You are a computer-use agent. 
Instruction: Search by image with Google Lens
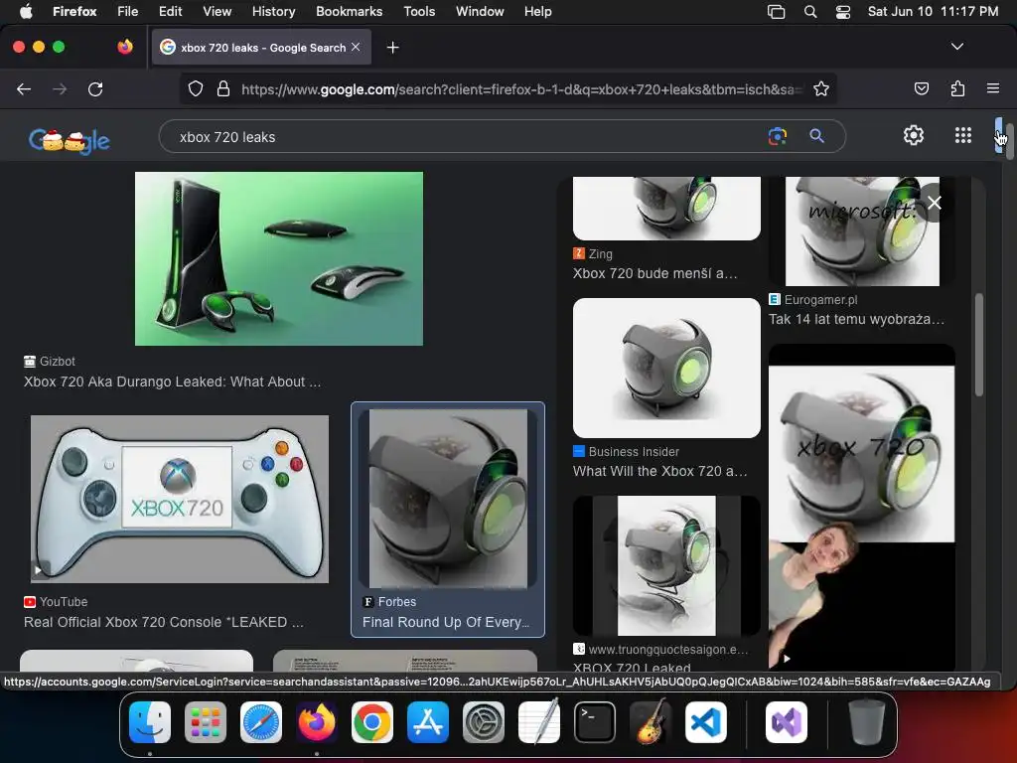pyautogui.click(x=777, y=135)
